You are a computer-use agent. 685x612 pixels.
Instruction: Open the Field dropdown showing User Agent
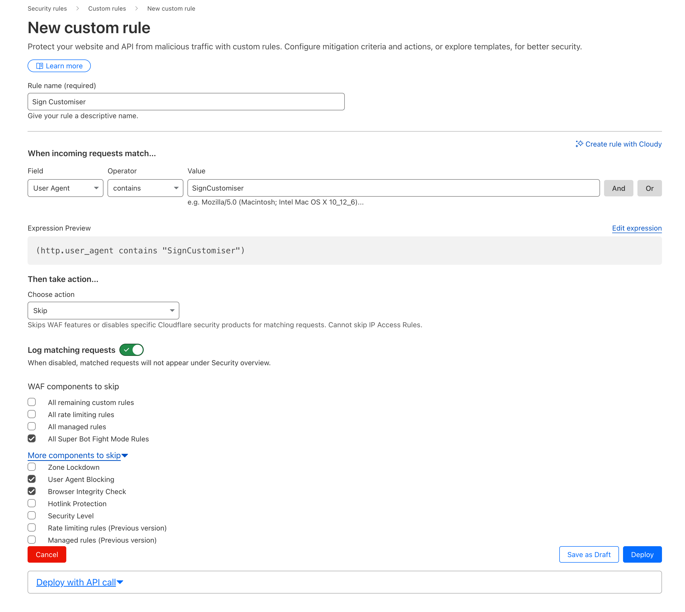65,188
